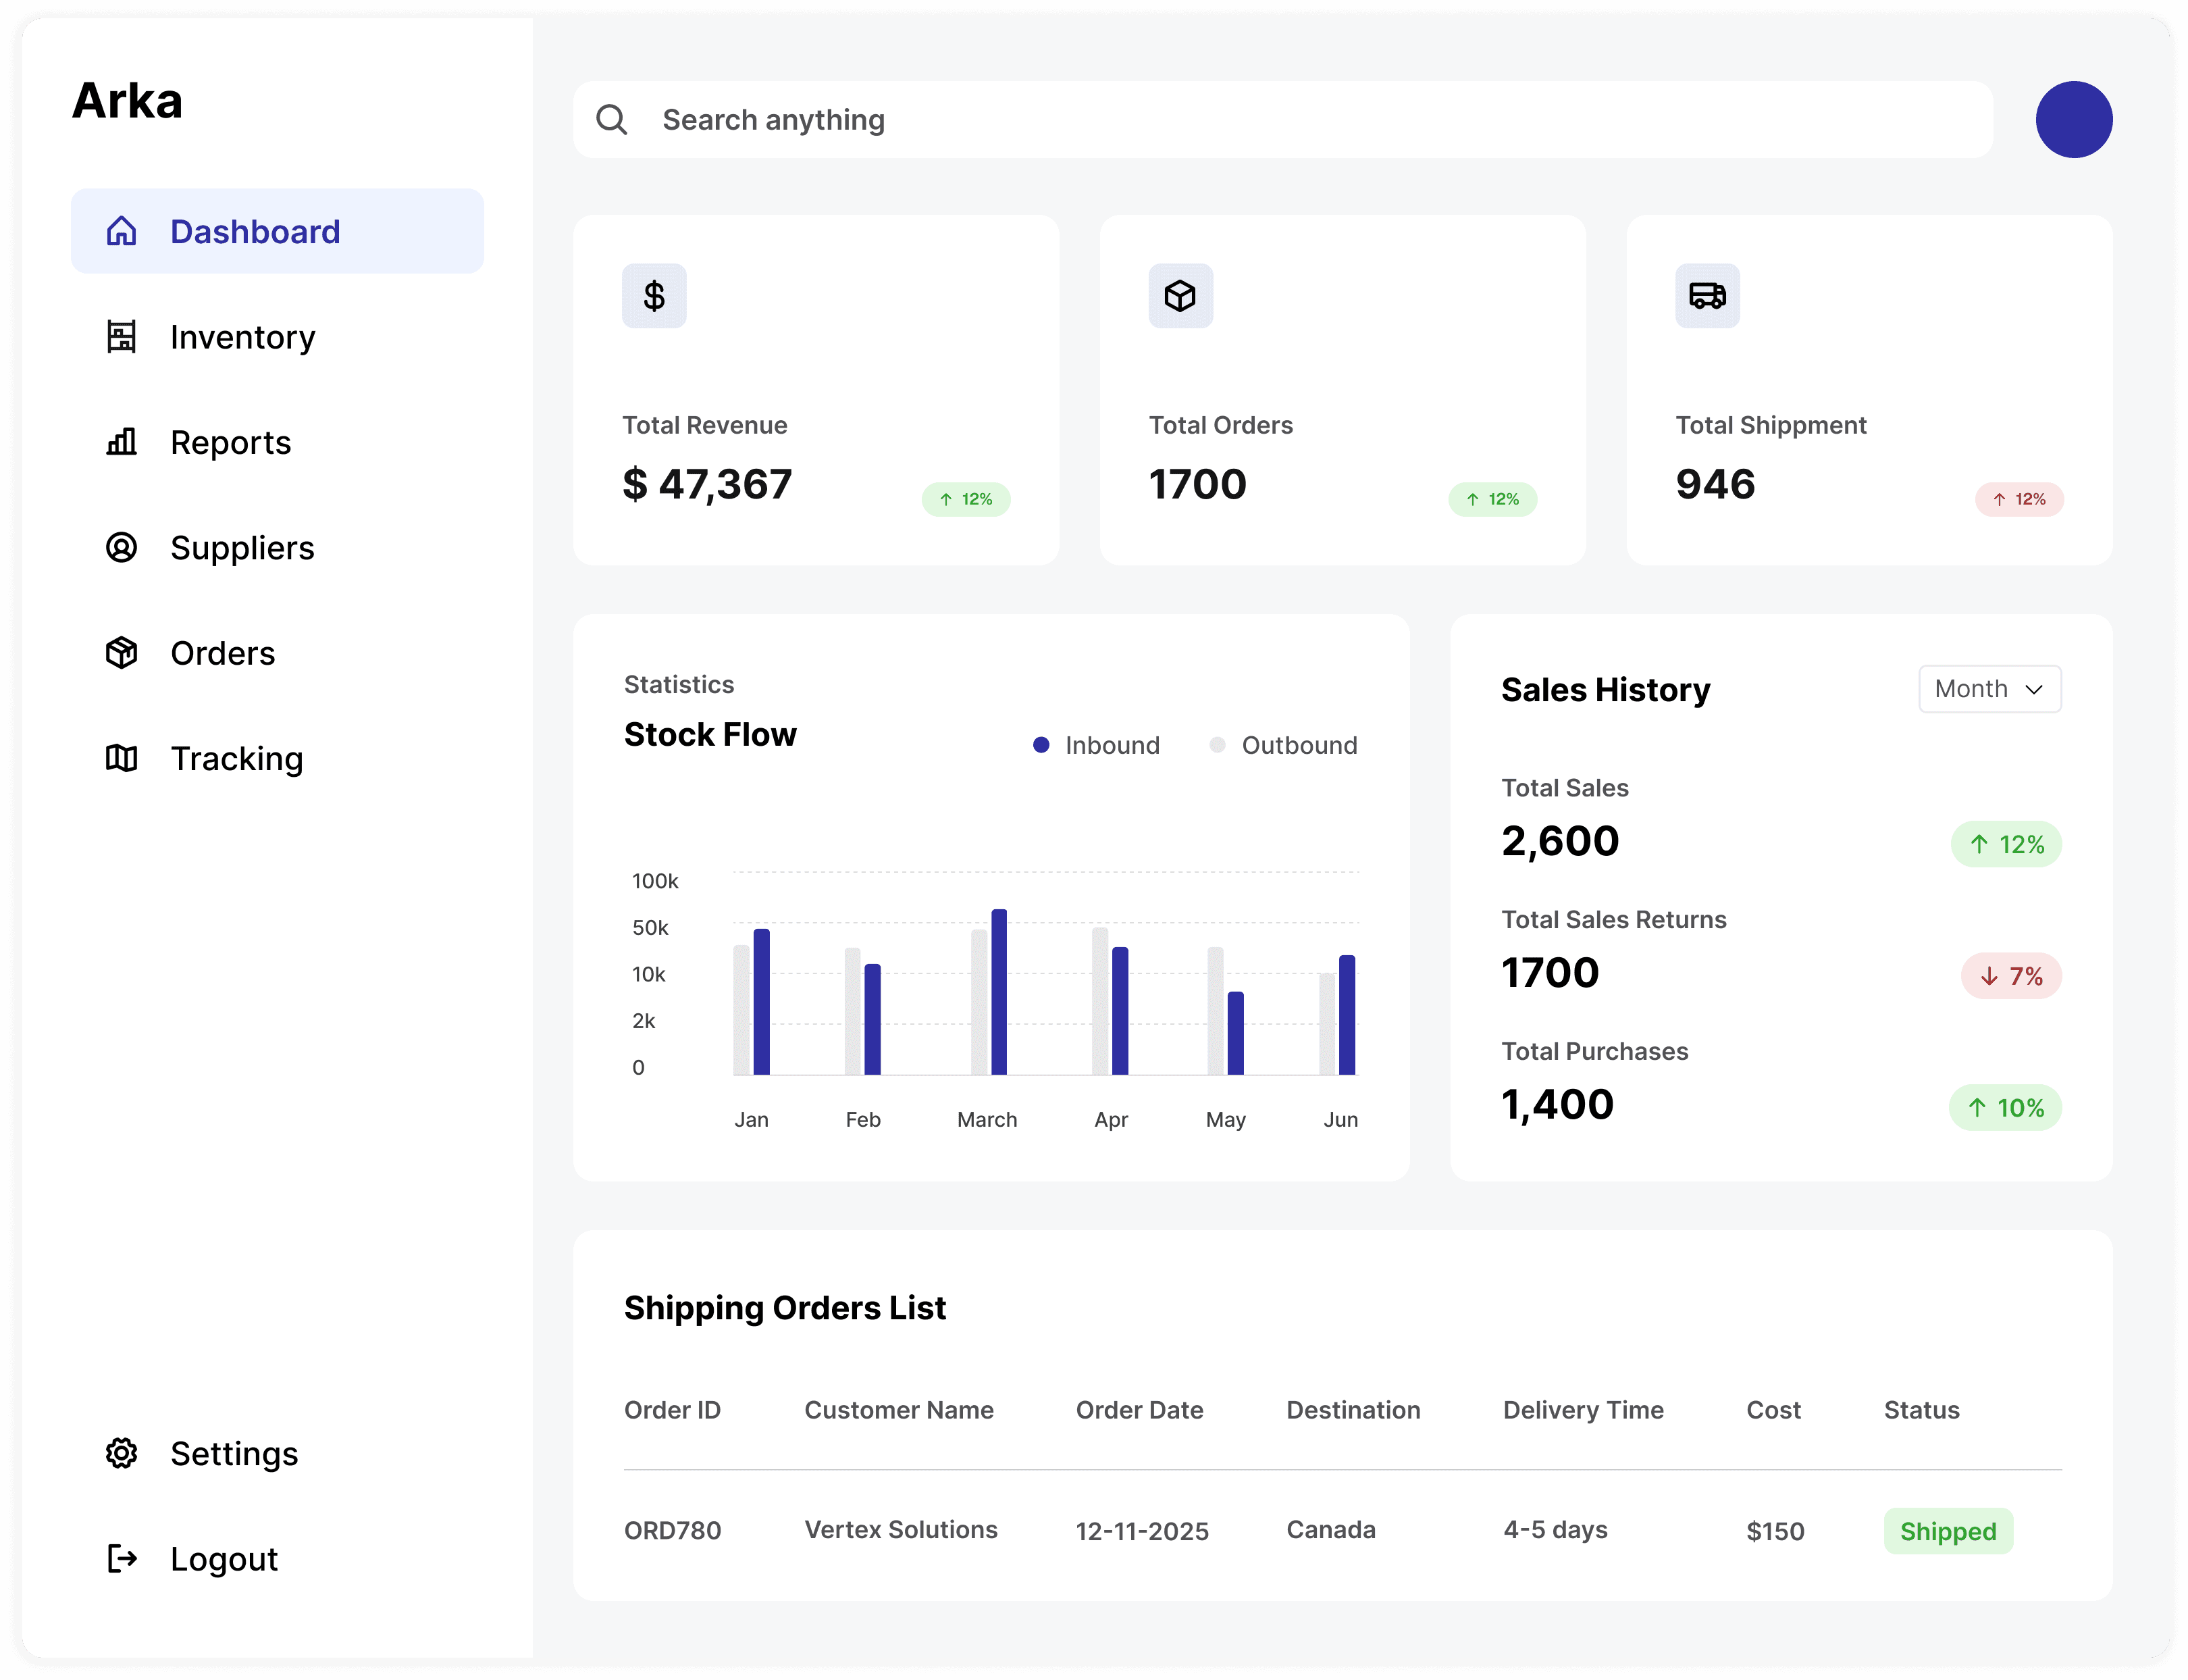Open Tracking via the map icon
The image size is (2188, 1680).
coord(122,758)
